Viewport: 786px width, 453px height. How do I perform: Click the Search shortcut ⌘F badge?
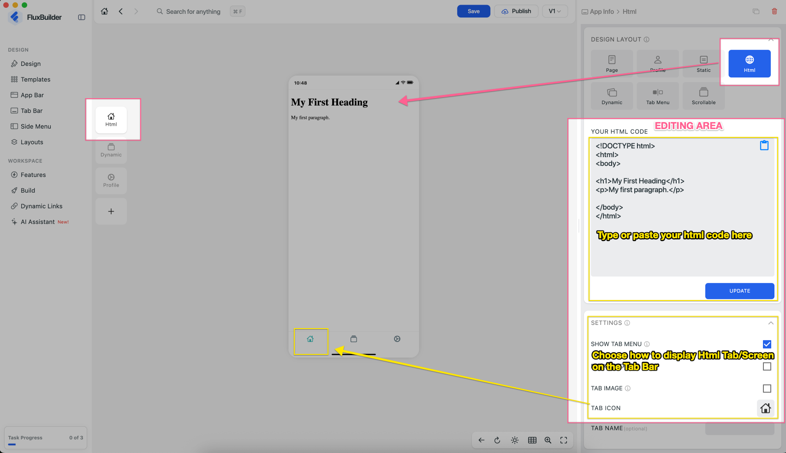[x=238, y=12]
